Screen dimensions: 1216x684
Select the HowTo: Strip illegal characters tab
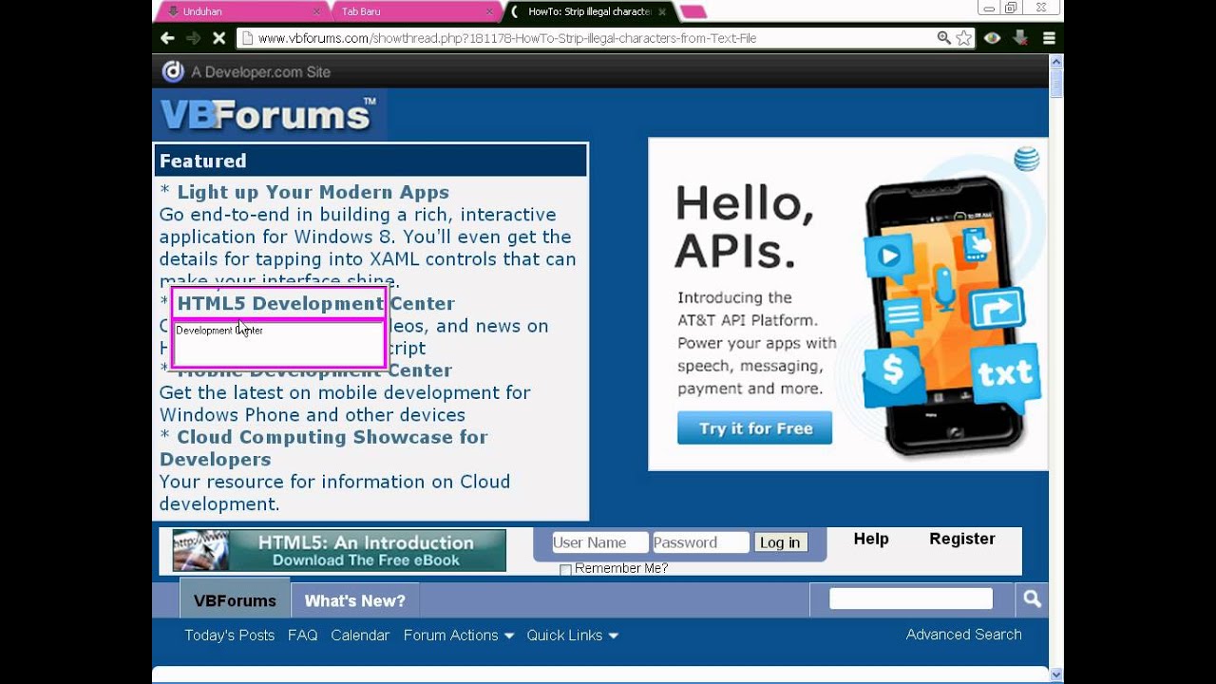point(588,11)
